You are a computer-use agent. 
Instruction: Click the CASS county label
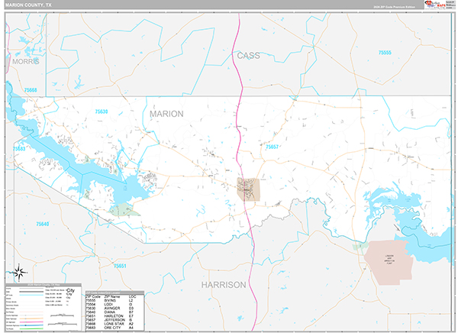[x=249, y=56]
